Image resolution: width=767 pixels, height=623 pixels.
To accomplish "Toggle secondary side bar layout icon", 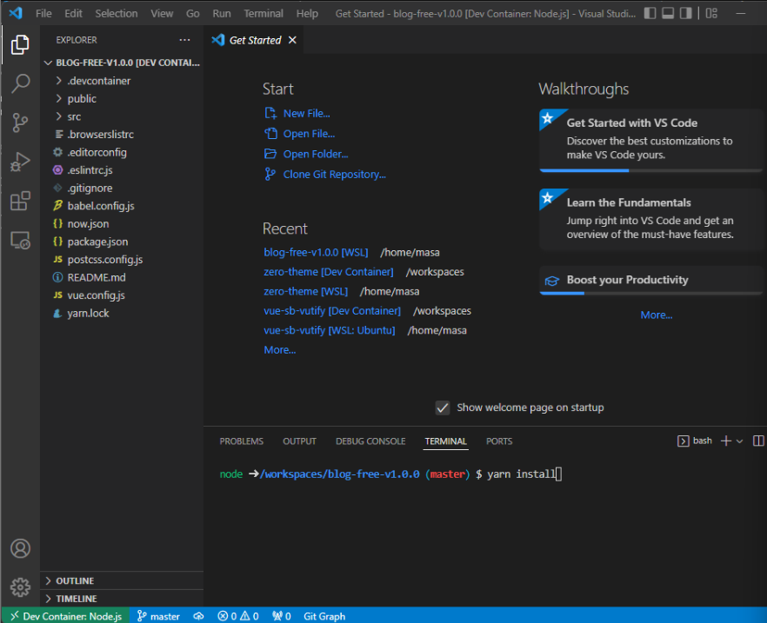I will coord(686,13).
